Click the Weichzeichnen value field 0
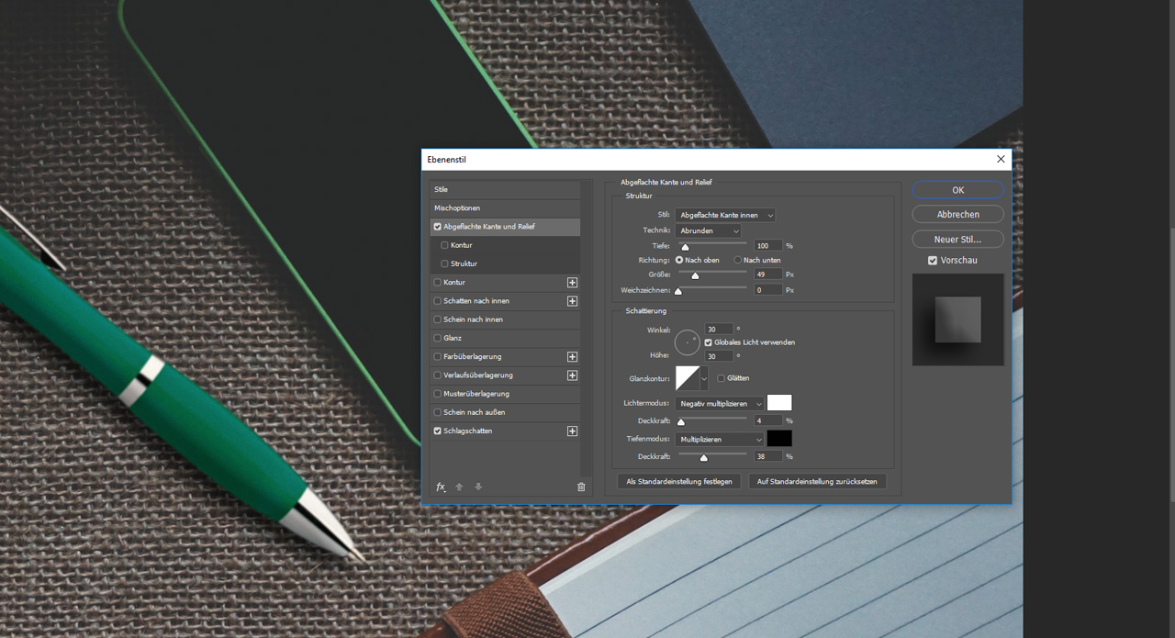The height and width of the screenshot is (638, 1175). (768, 290)
